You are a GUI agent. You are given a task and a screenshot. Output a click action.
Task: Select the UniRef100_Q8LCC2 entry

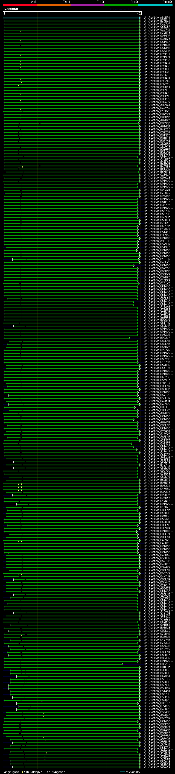(x=157, y=99)
